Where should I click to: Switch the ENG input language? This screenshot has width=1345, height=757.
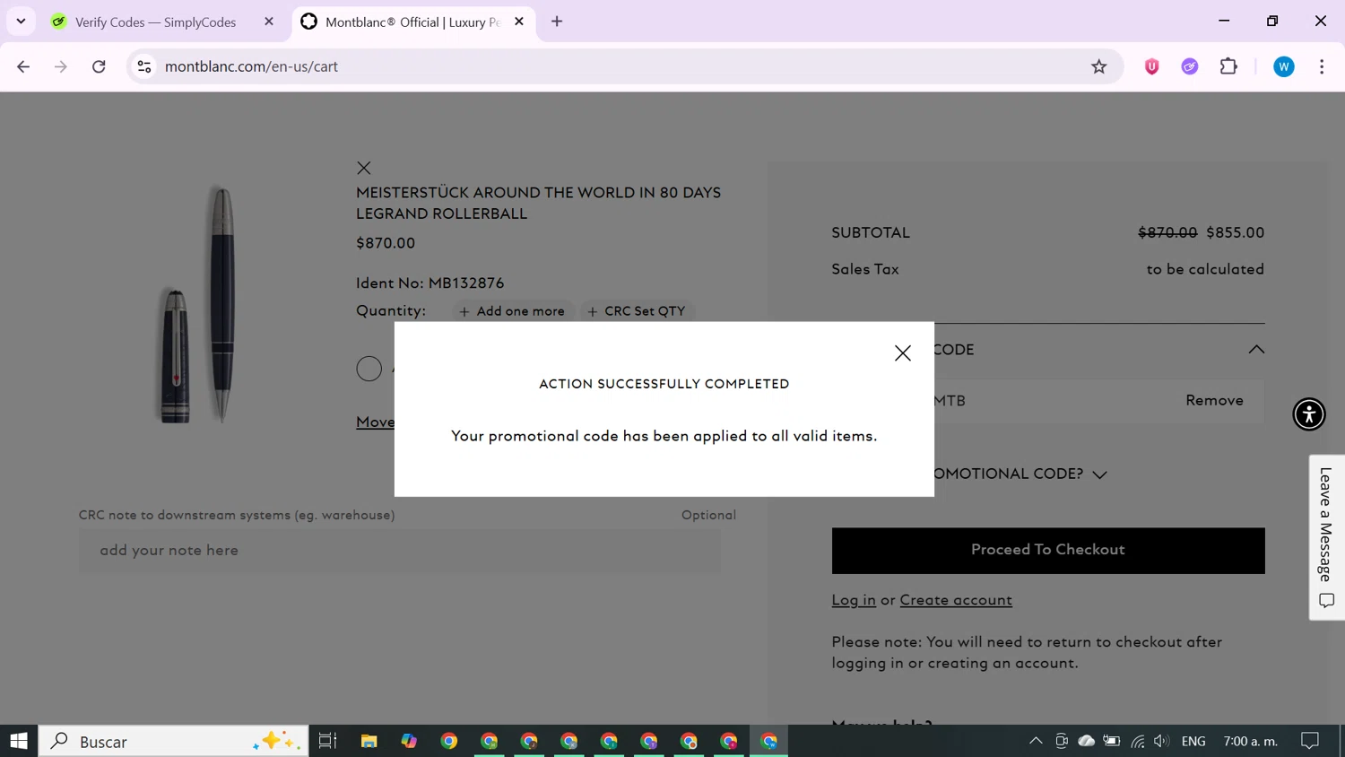[x=1193, y=741]
